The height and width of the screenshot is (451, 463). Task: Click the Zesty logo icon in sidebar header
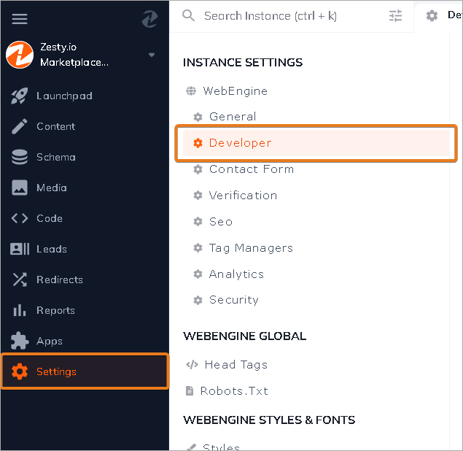(149, 19)
